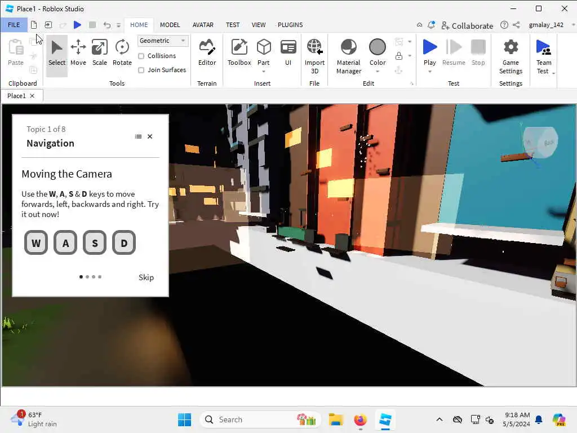Click the second tutorial page dot
The width and height of the screenshot is (577, 433).
click(x=87, y=277)
